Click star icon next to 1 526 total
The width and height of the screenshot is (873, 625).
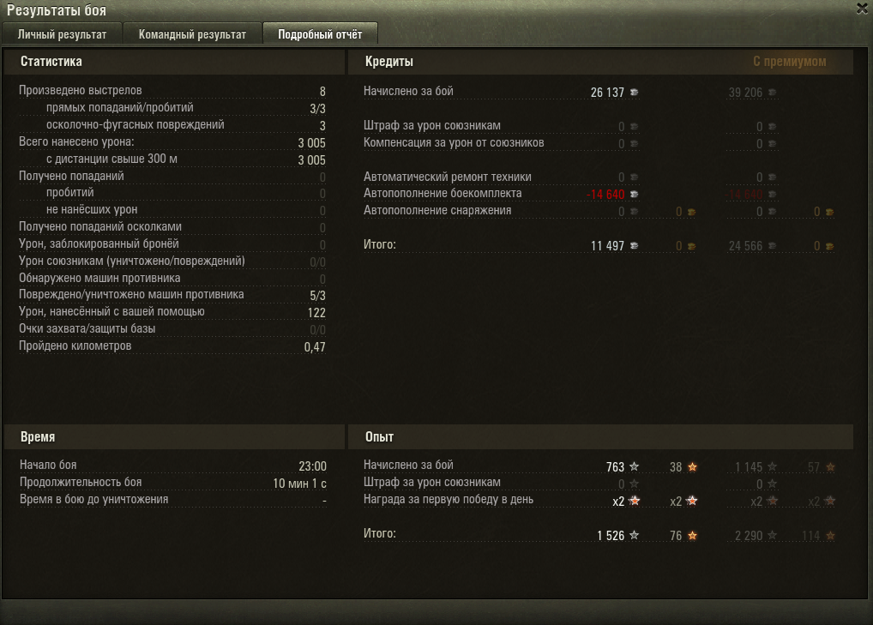[634, 535]
